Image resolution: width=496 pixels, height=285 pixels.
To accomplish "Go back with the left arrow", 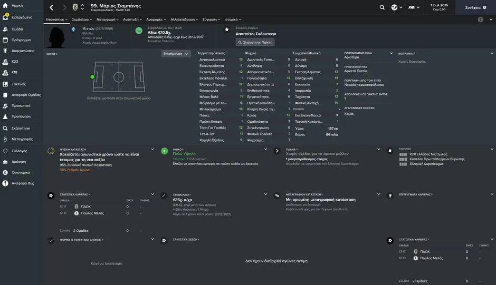I will pyautogui.click(x=51, y=7).
